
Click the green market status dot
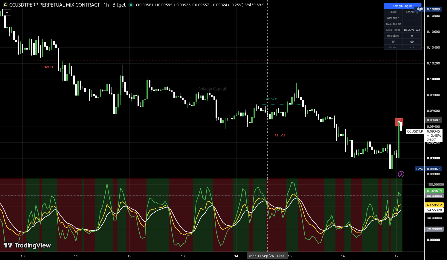pos(131,5)
